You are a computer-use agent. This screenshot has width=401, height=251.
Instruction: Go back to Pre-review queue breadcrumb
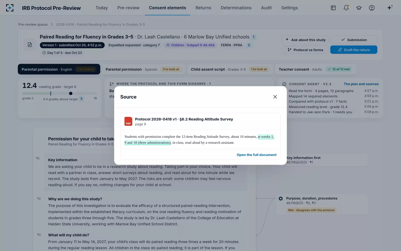coord(33,25)
